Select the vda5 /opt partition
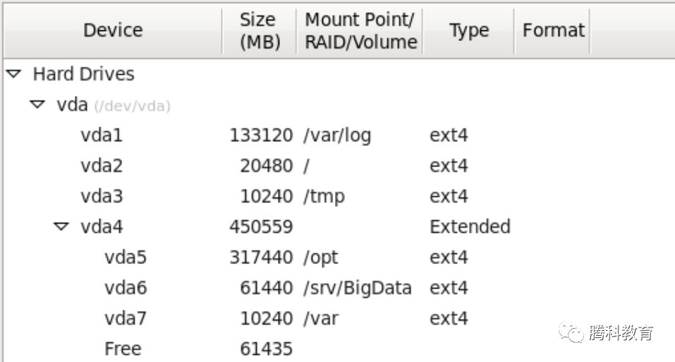675x362 pixels. [126, 258]
